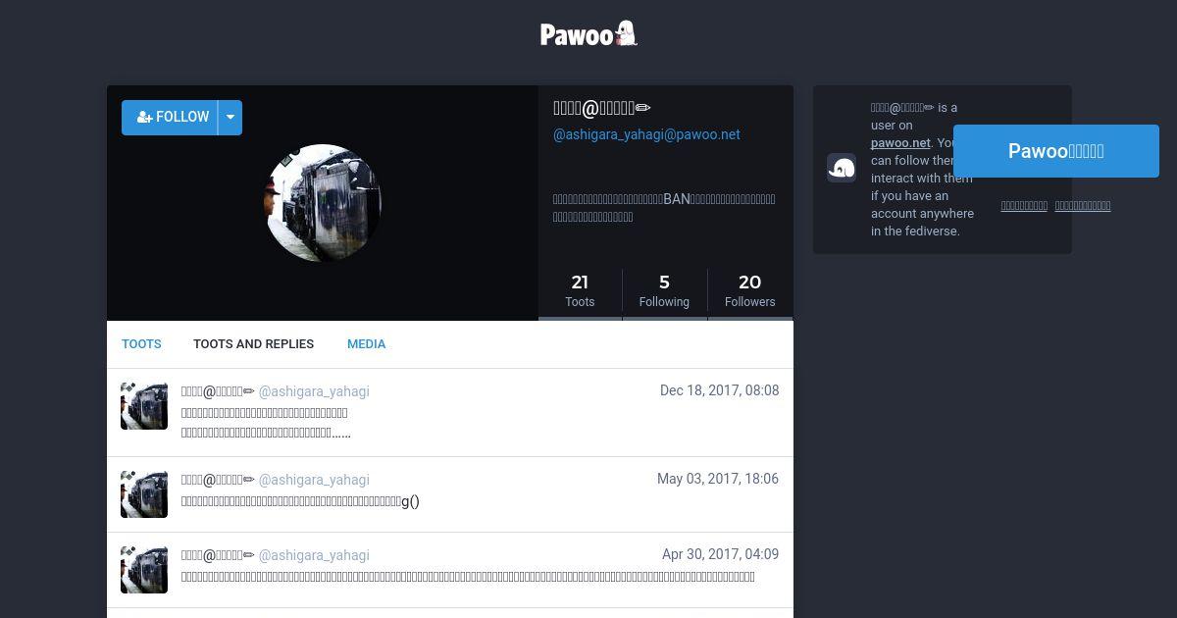Click the elephant mascot icon in the side panel
Image resolution: width=1177 pixels, height=618 pixels.
coord(842,168)
